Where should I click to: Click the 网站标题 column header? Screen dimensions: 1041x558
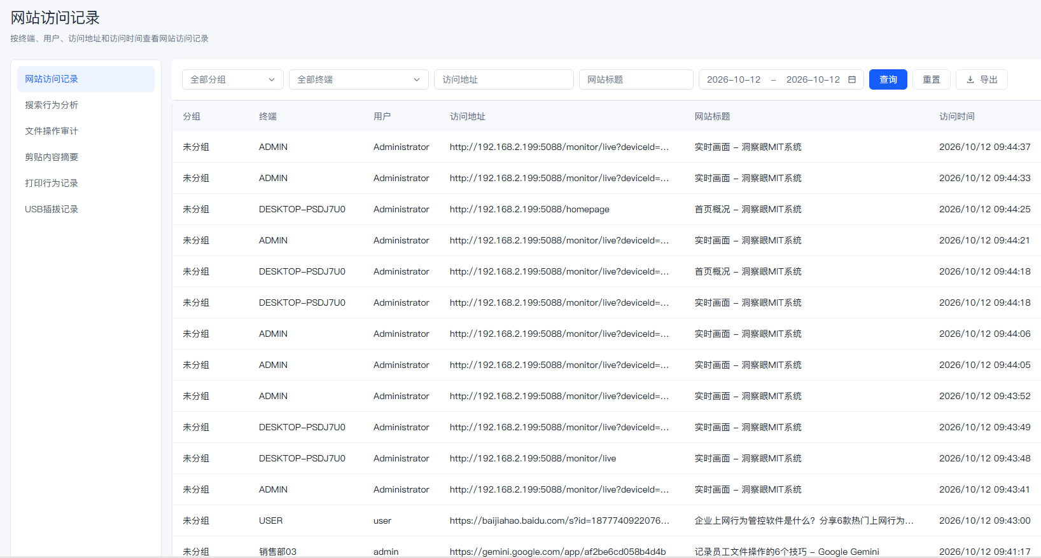[x=713, y=116]
